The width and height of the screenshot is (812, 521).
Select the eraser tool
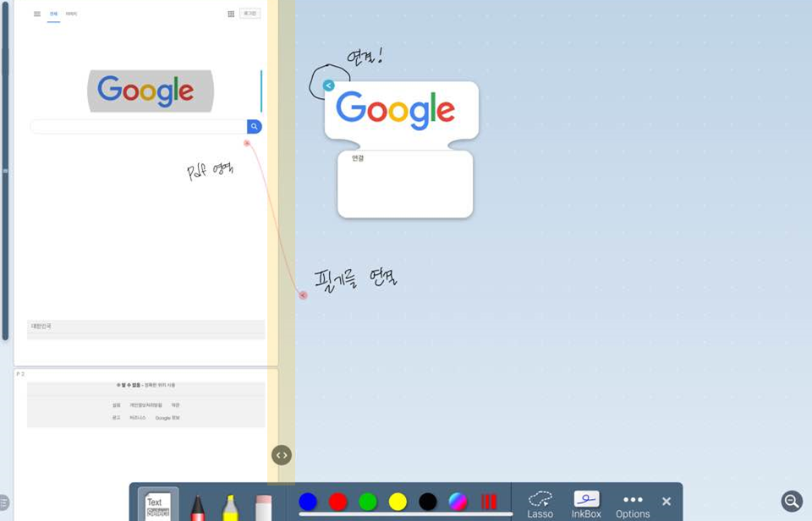[263, 507]
